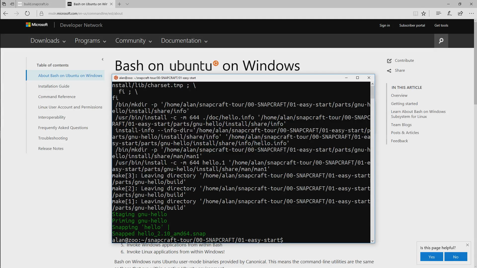Jump to Team Blogs section
Screen dimensions: 477x268
(401, 125)
